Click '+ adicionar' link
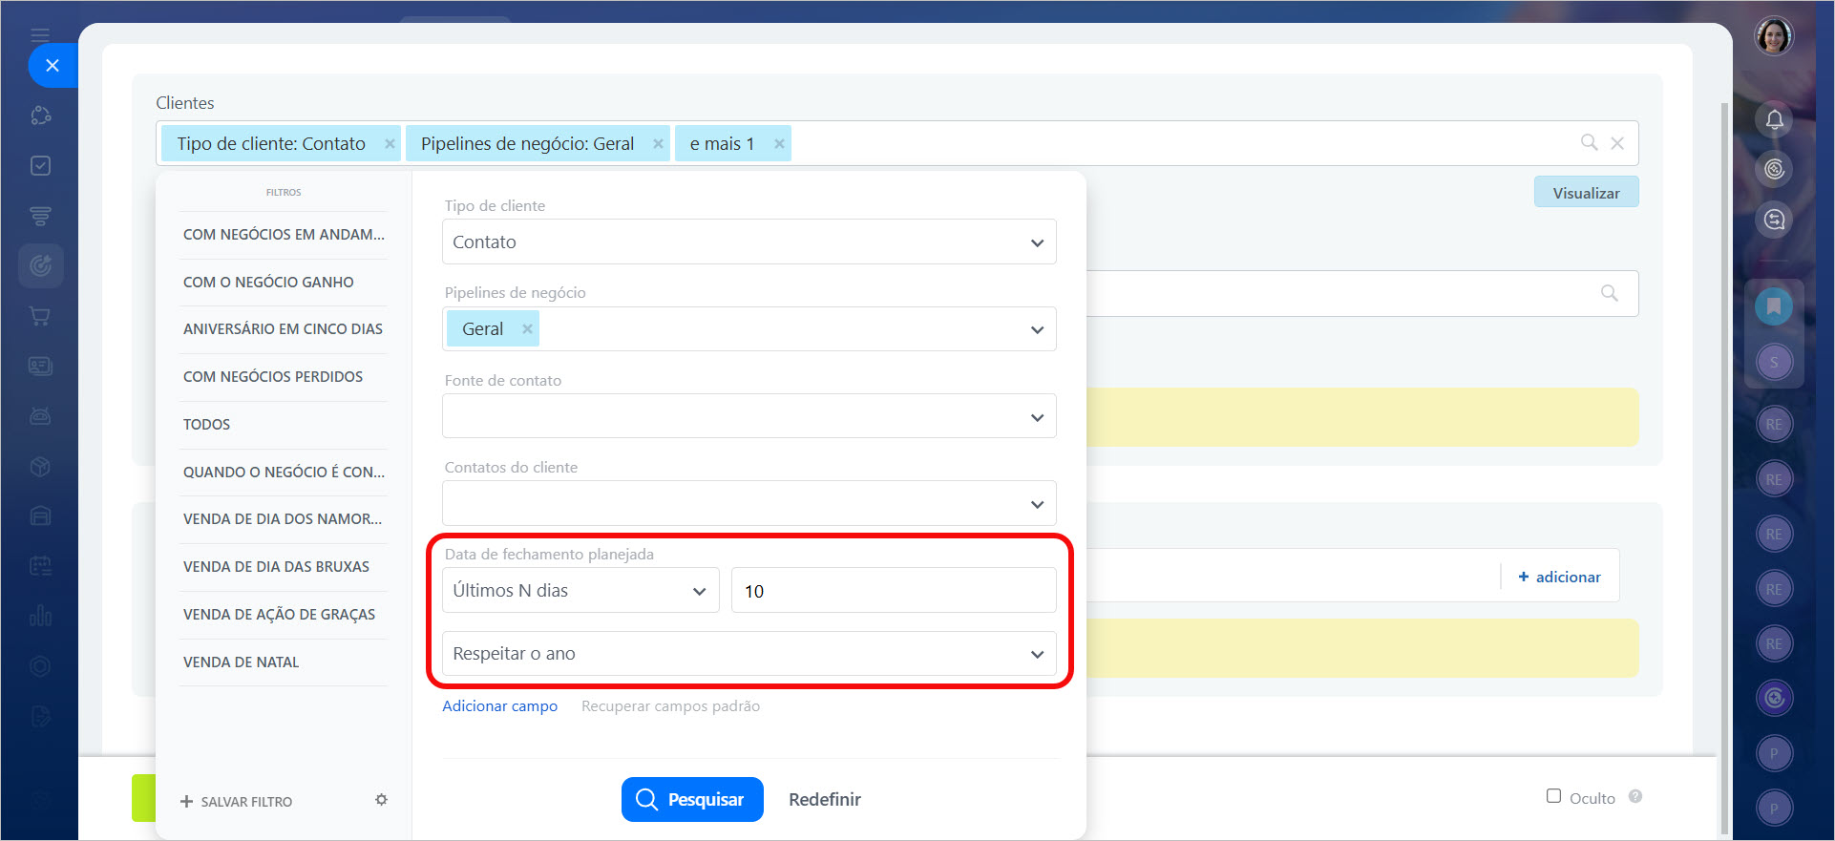The width and height of the screenshot is (1835, 841). pyautogui.click(x=1559, y=577)
